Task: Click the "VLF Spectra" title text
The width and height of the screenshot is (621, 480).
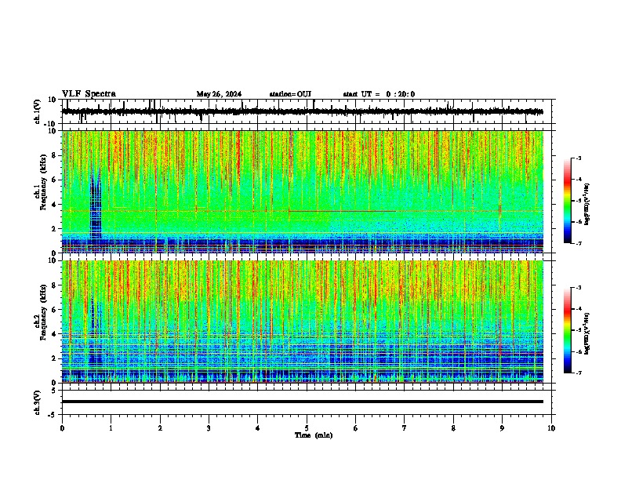Action: coord(89,94)
